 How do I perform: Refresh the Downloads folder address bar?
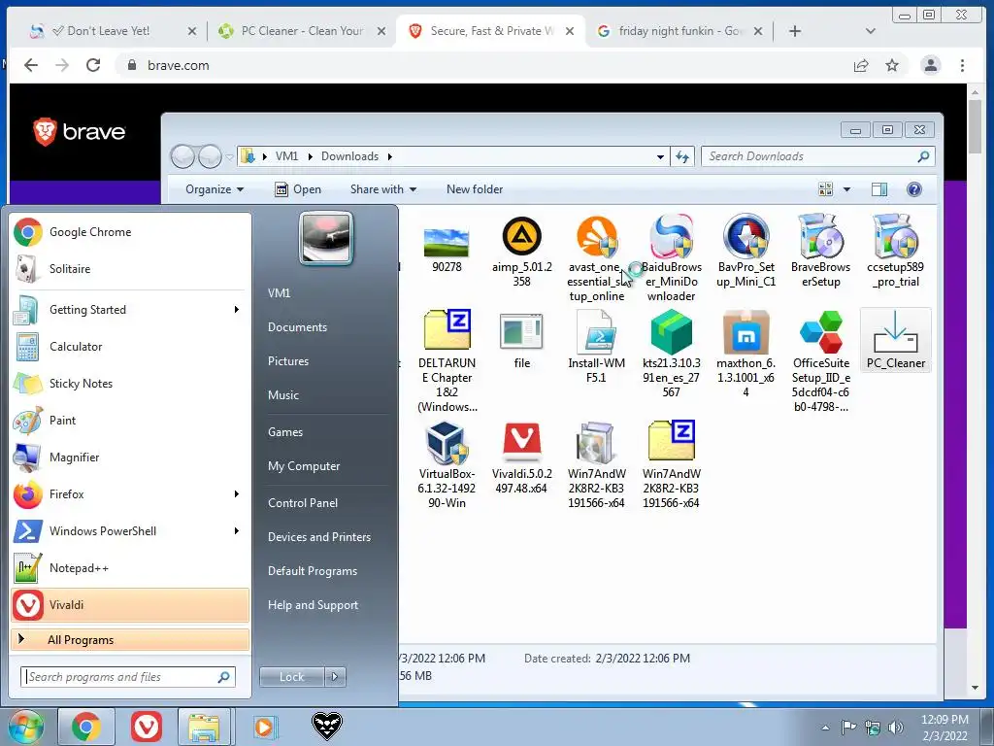pos(682,156)
